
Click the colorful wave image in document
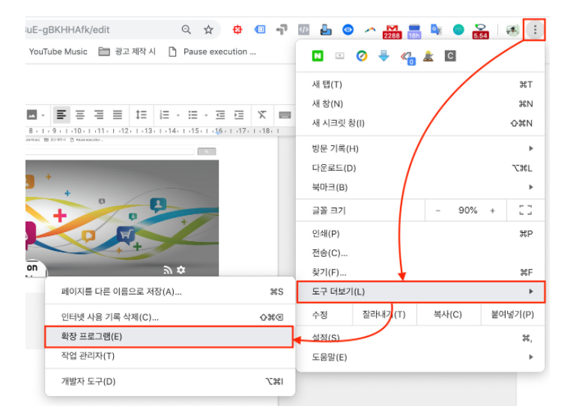tap(122, 218)
